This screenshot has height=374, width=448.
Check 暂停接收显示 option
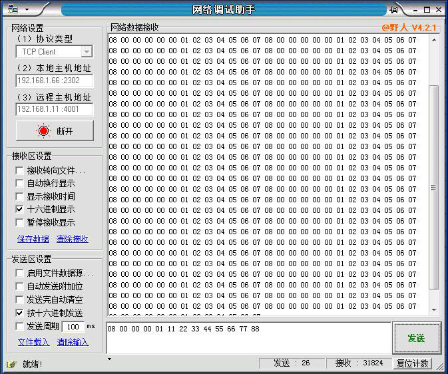20,223
